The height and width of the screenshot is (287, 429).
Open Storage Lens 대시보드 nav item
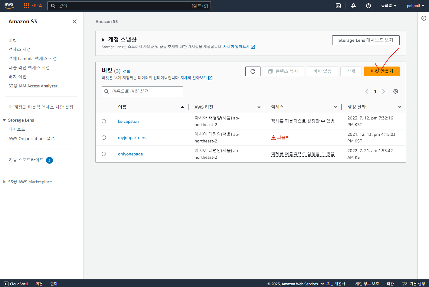pos(17,129)
